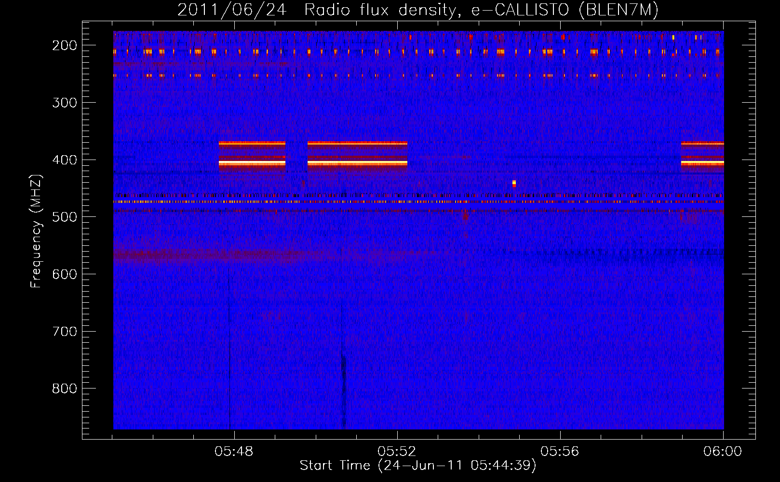Click the 05:52 time tick label
Viewport: 780px width, 482px height.
397,452
